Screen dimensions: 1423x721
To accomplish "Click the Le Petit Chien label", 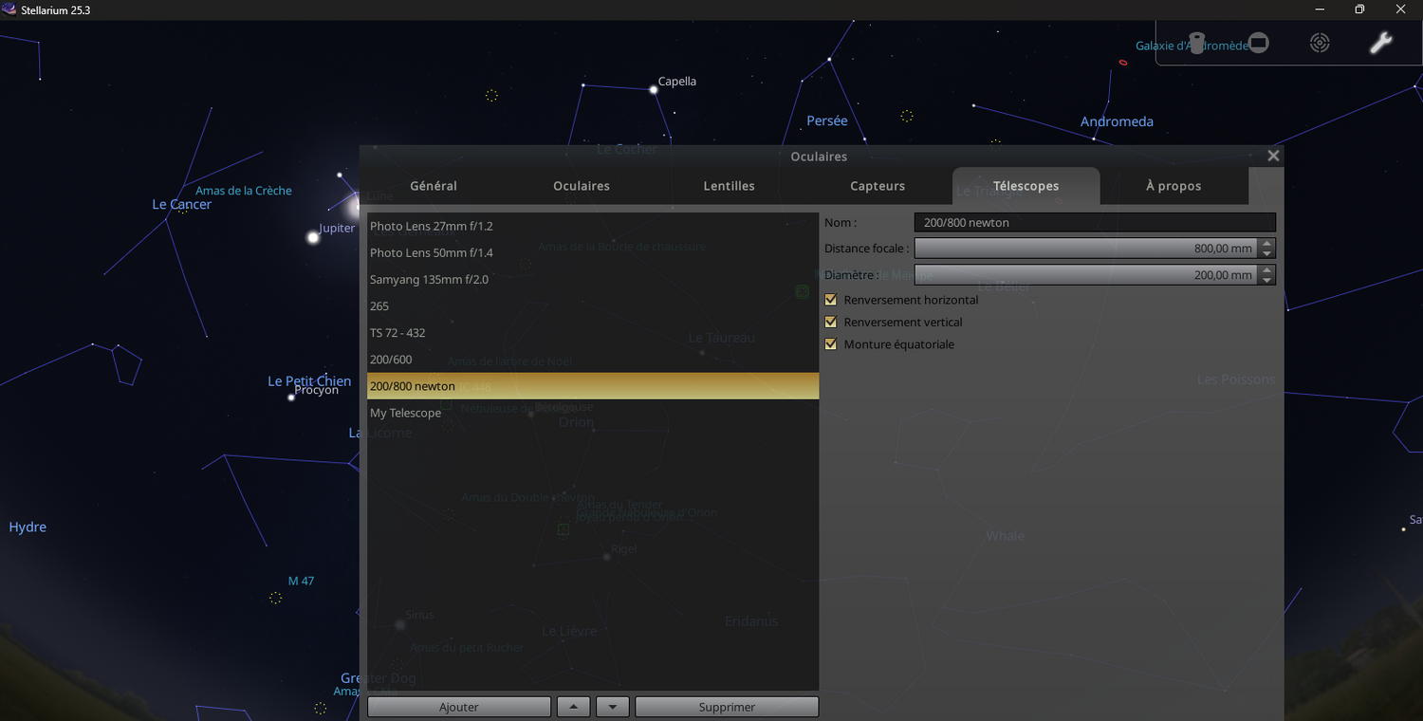I will pos(309,380).
